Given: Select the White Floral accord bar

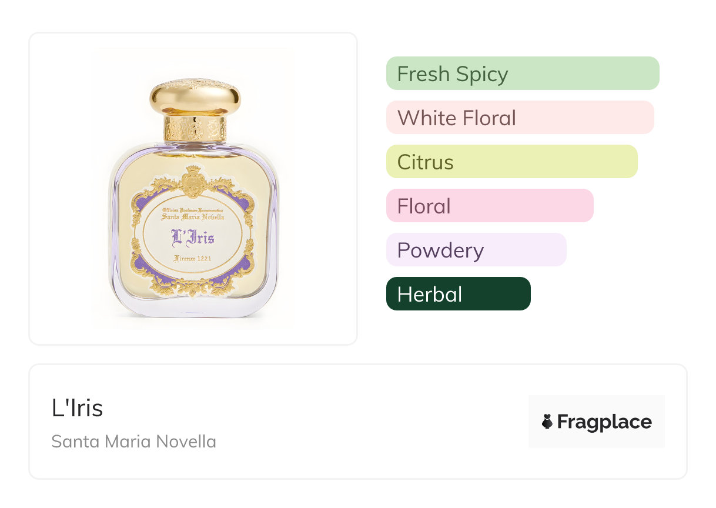Looking at the screenshot, I should pos(520,118).
